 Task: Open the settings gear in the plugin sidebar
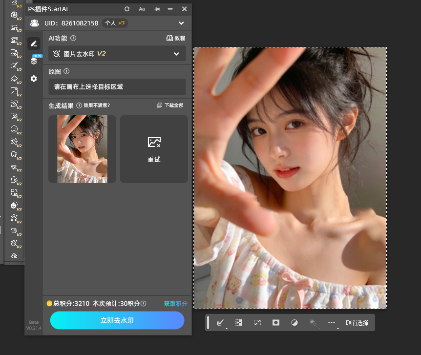click(x=34, y=79)
